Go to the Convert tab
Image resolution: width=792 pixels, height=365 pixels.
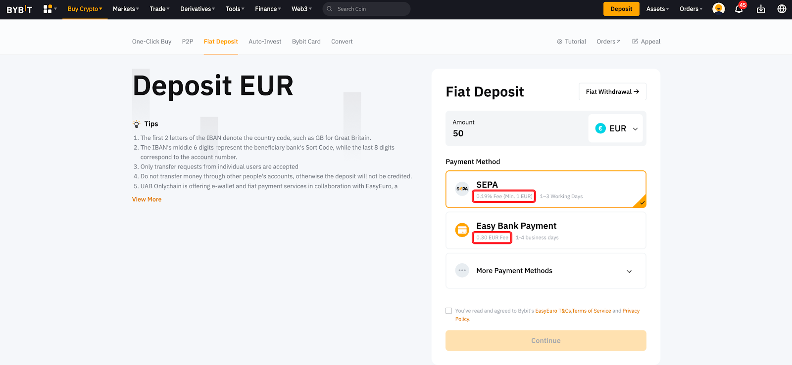342,41
